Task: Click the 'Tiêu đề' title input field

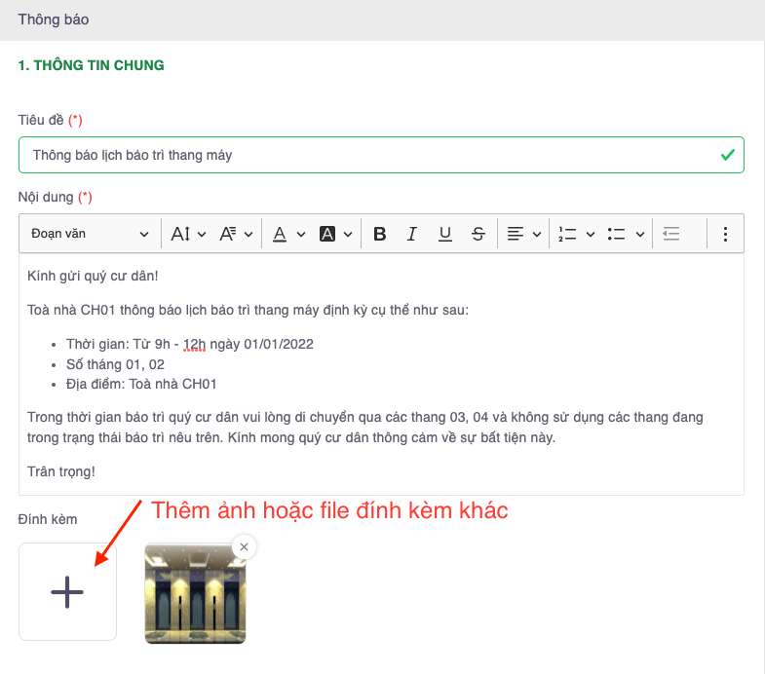Action: pyautogui.click(x=370, y=155)
